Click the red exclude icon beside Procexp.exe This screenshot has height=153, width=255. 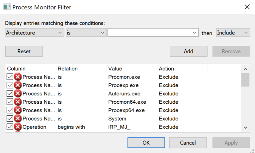18,85
